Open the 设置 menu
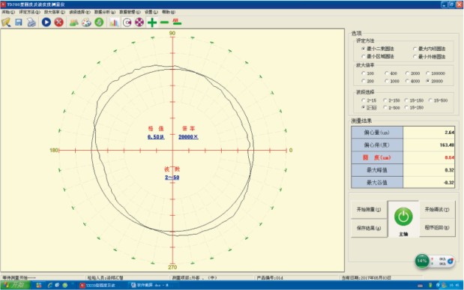 151,12
